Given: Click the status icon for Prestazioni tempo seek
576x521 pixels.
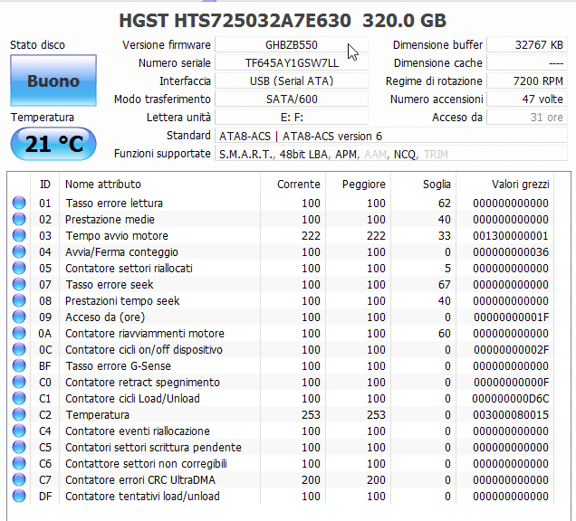Looking at the screenshot, I should pos(19,301).
